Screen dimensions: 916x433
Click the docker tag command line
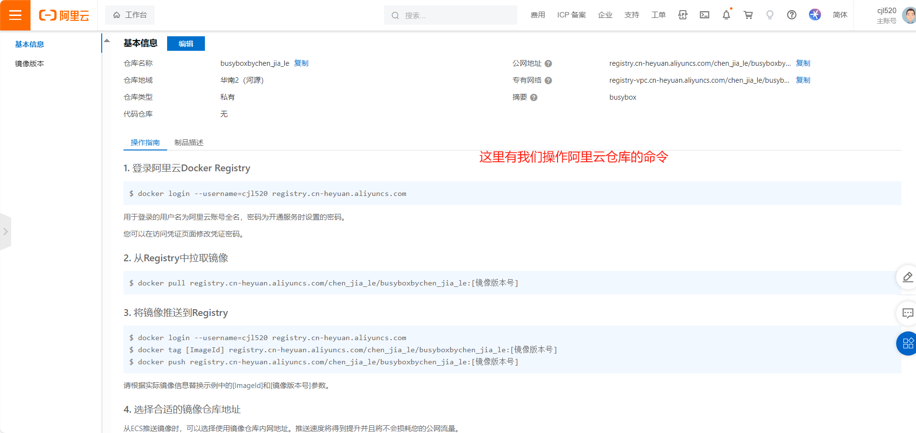343,350
